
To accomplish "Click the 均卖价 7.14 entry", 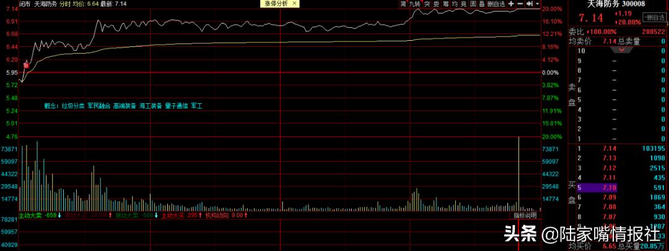I will 592,41.
